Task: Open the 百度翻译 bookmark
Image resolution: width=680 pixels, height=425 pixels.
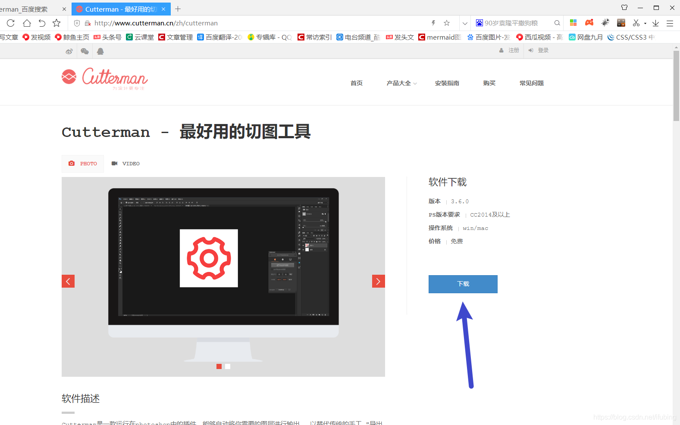Action: (x=219, y=37)
